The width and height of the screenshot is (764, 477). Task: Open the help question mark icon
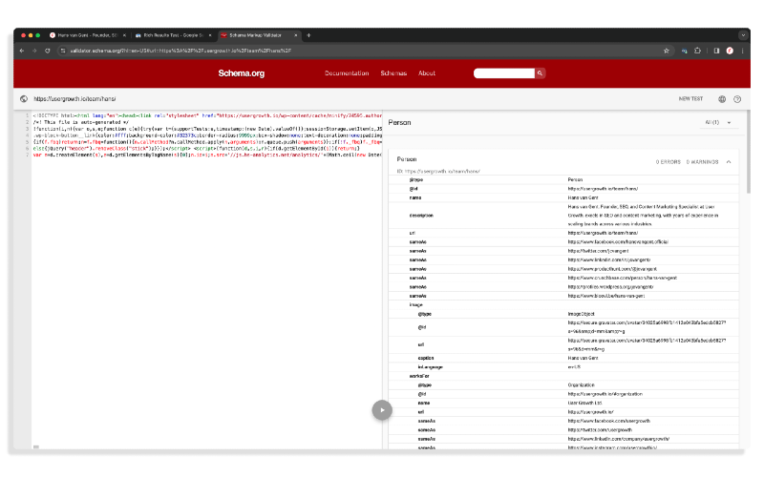737,99
